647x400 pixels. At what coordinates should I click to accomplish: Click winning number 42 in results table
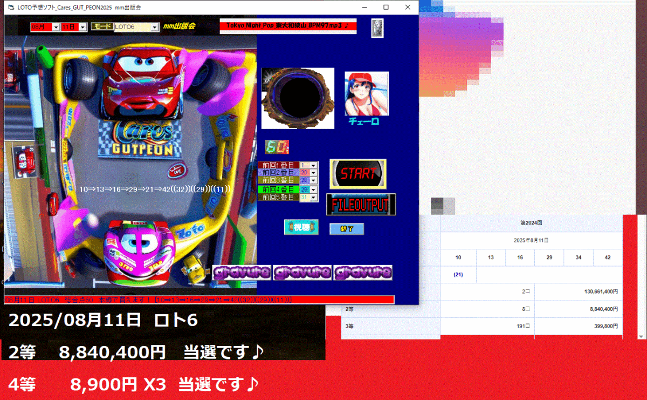click(608, 257)
